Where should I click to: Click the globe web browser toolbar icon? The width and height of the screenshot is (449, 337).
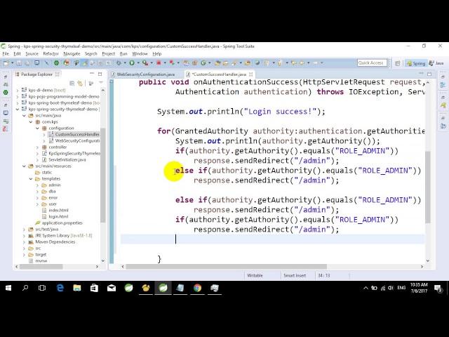257,62
